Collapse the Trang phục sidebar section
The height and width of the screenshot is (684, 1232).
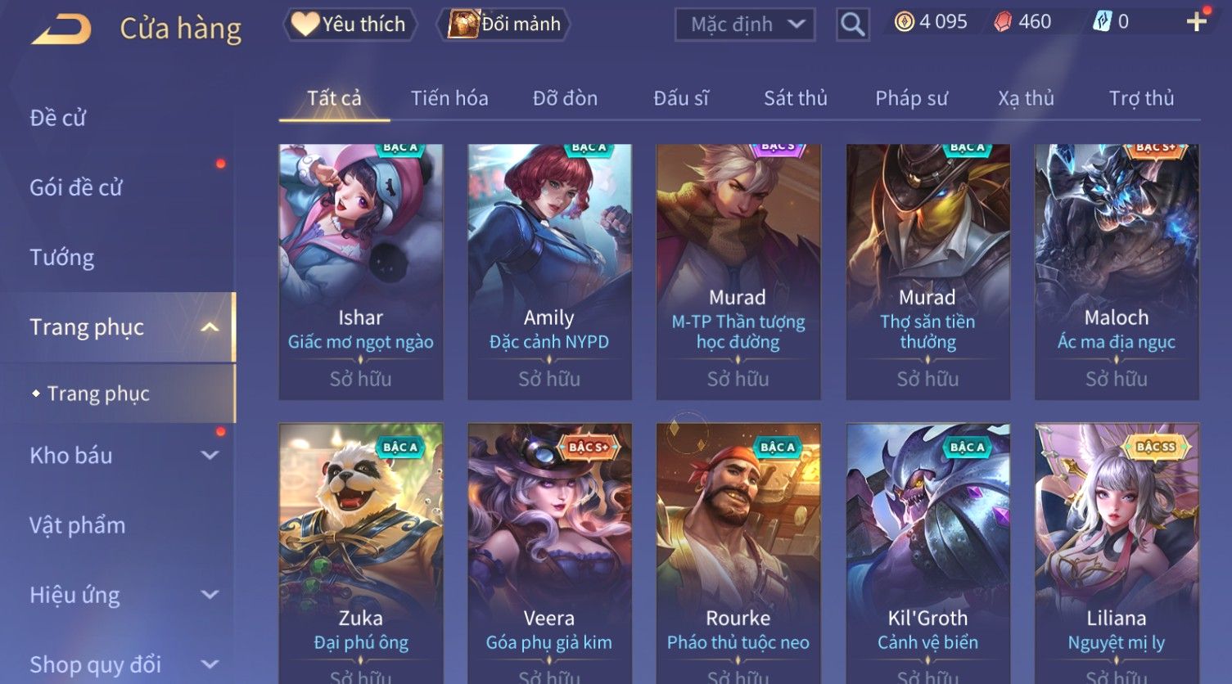point(210,327)
